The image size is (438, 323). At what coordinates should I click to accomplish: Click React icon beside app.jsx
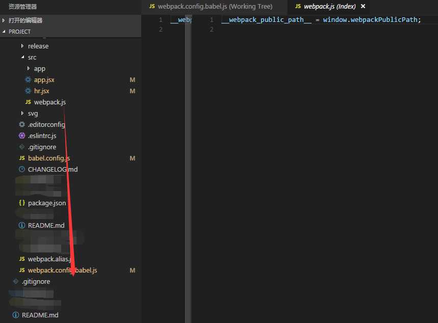[28, 79]
